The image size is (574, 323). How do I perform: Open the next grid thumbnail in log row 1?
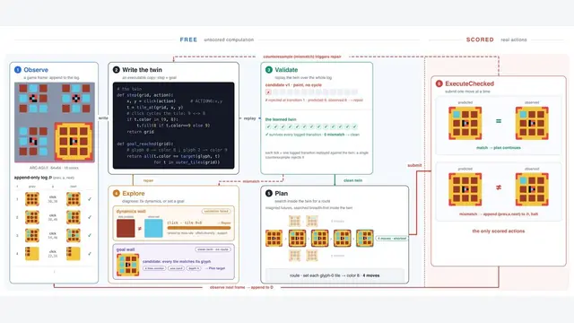point(74,199)
